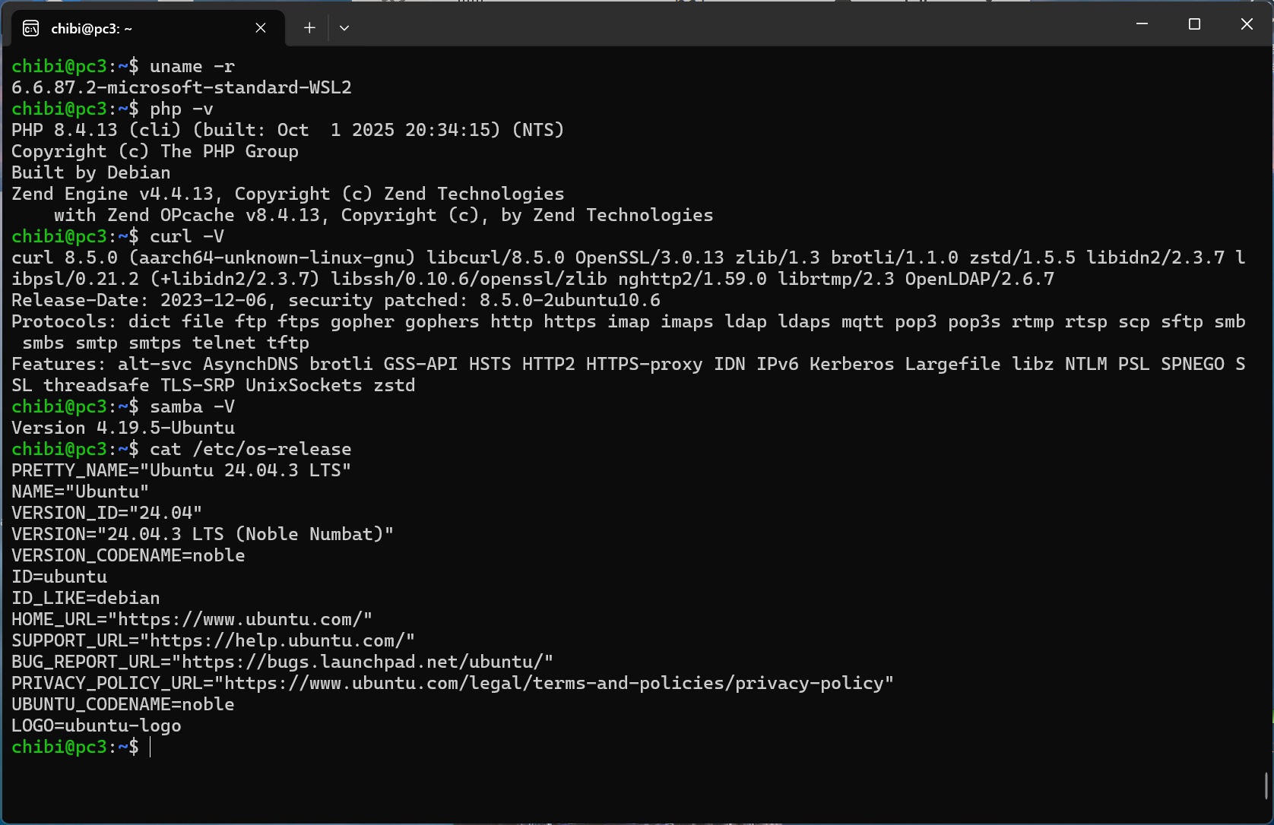Close the terminal window
Viewport: 1274px width, 825px height.
tap(1247, 24)
